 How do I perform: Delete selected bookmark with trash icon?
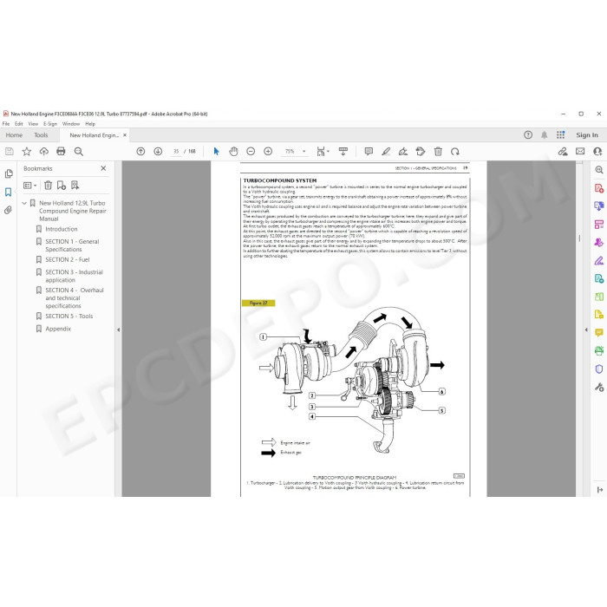48,186
